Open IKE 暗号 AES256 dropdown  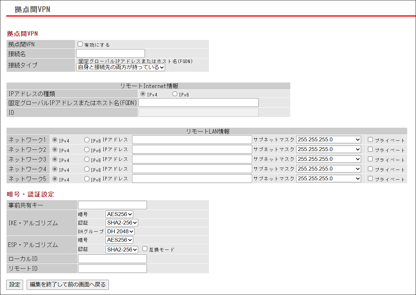point(119,214)
